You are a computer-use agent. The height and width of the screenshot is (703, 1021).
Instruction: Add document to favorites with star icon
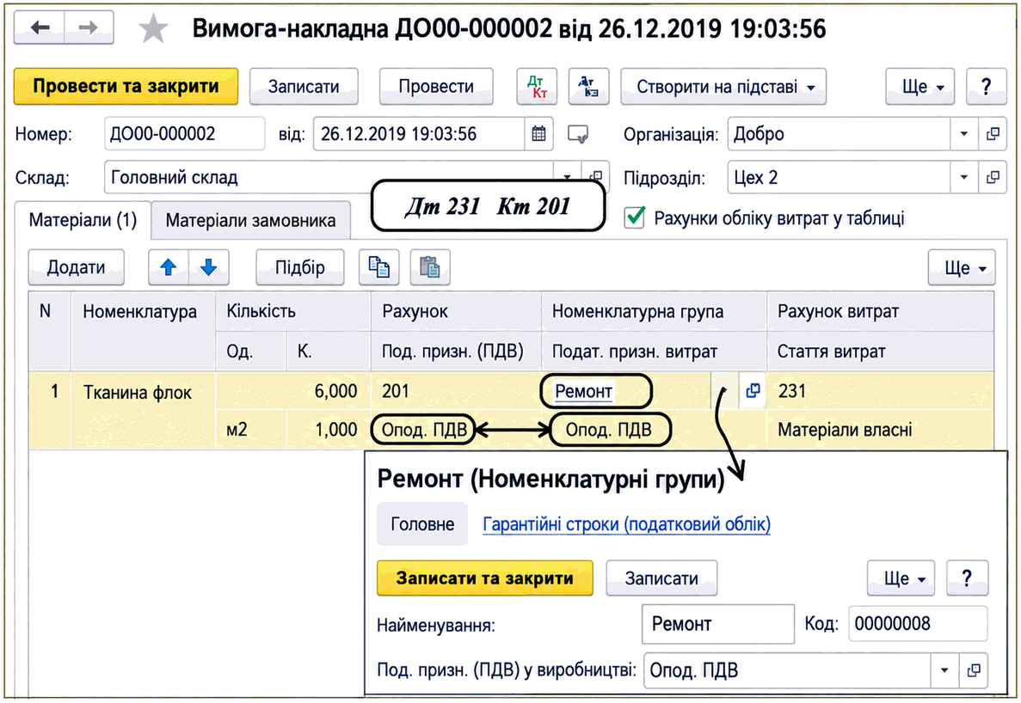coord(154,28)
